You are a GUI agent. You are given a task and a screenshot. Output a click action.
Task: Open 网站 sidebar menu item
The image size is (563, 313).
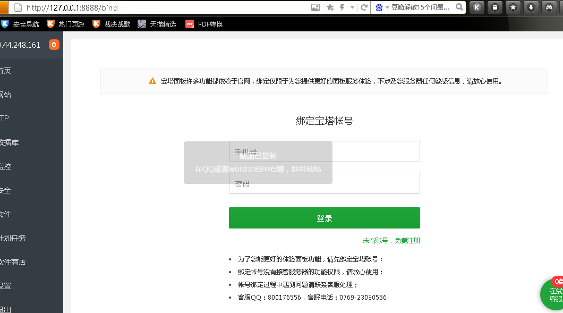pos(6,95)
